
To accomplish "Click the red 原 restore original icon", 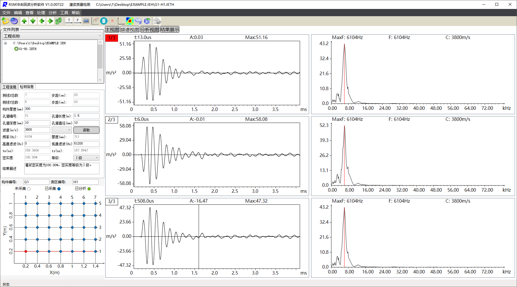I will click(x=112, y=21).
